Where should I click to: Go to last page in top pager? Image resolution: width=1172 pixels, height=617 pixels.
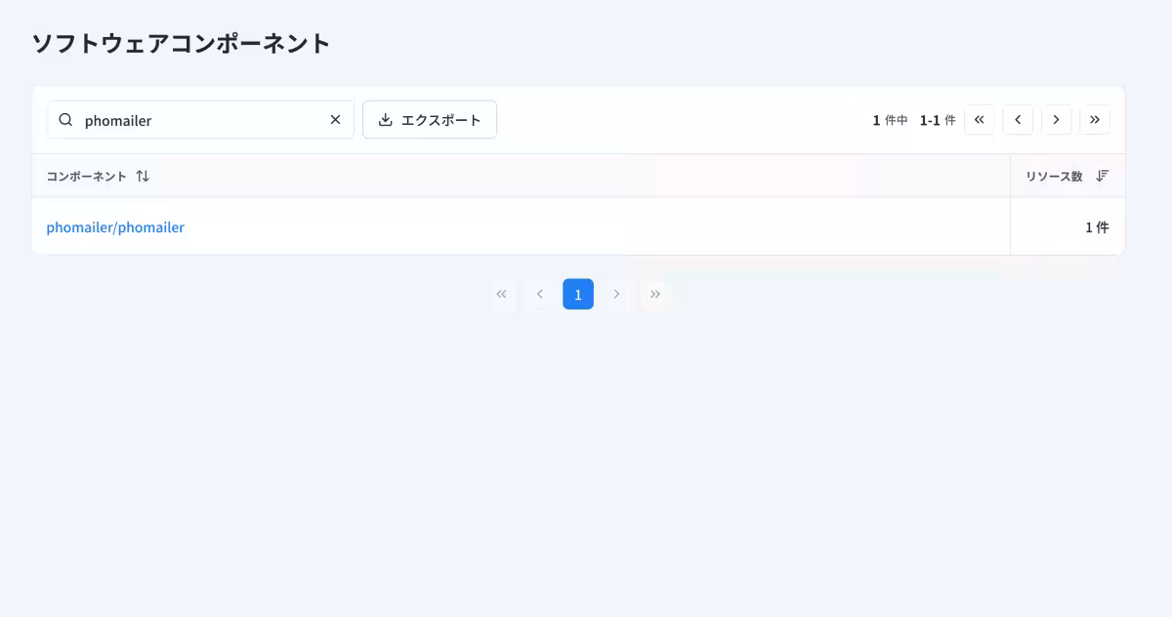click(x=1095, y=120)
